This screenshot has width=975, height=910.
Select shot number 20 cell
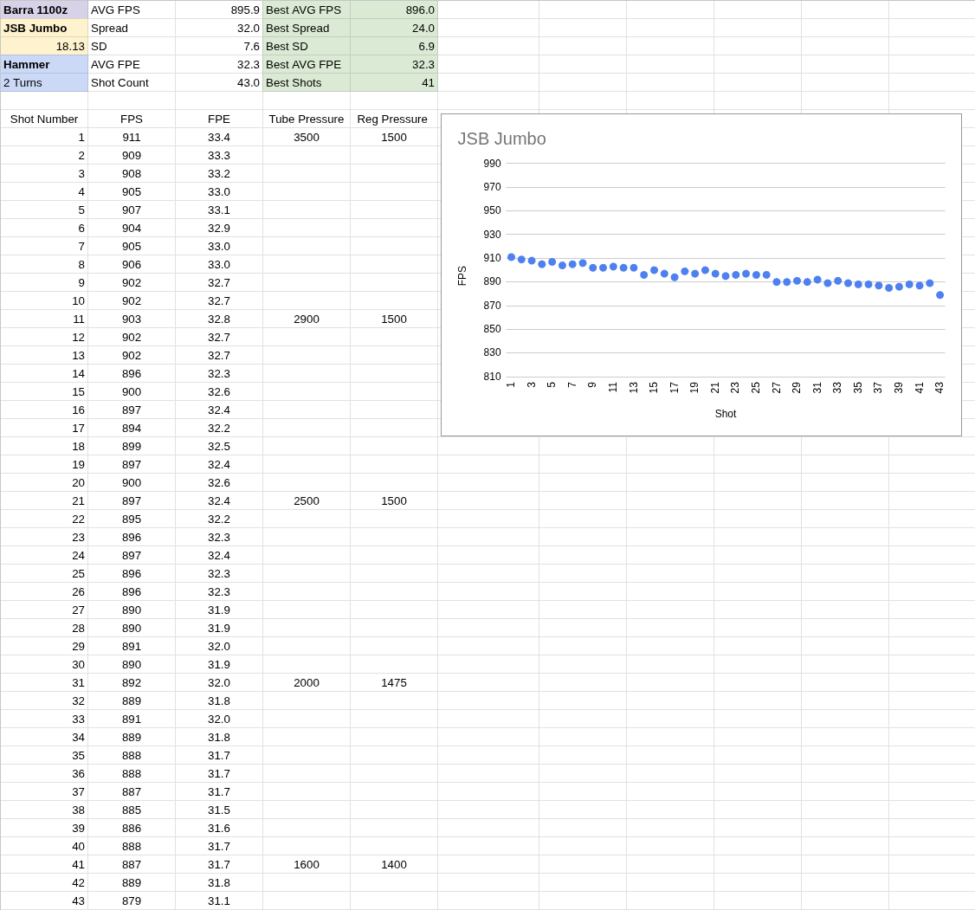tap(44, 483)
